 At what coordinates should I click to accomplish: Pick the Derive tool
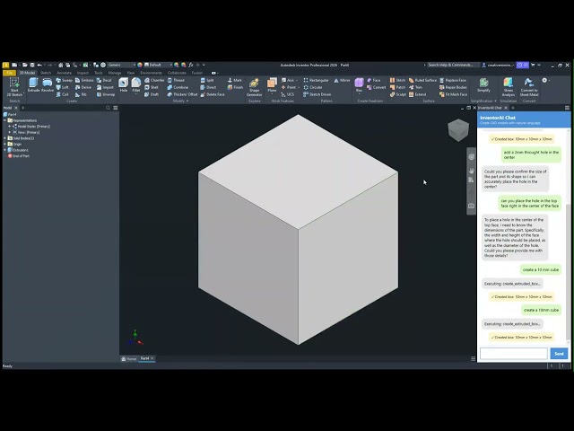[83, 87]
